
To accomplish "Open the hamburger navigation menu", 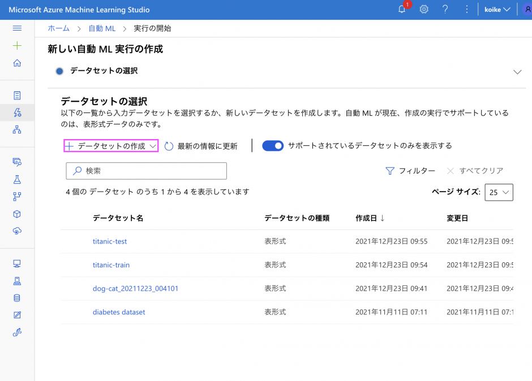I will 17,28.
